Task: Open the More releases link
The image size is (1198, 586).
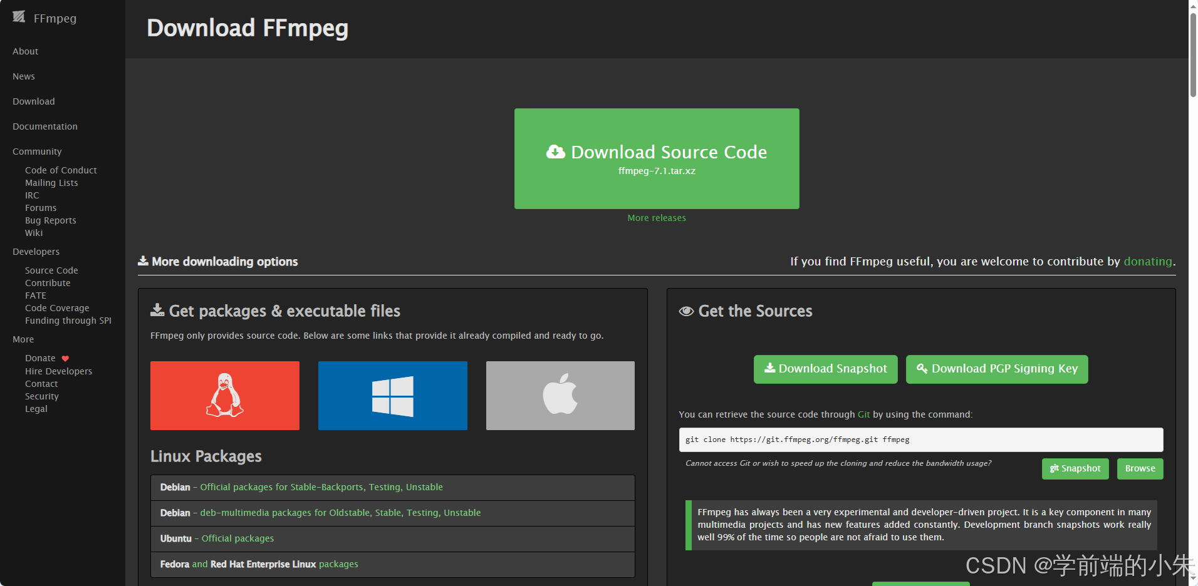Action: click(x=657, y=218)
